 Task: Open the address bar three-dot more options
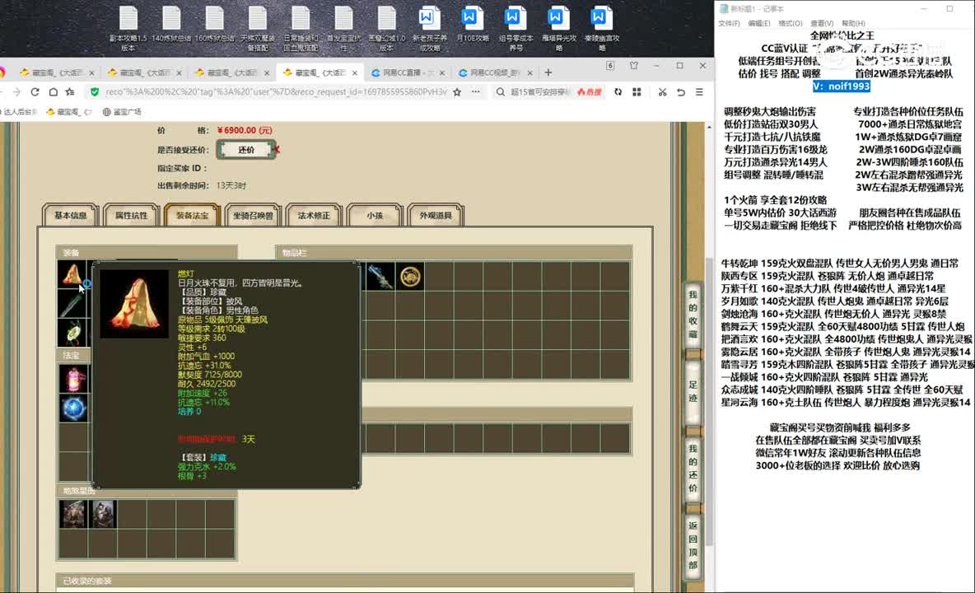(476, 92)
